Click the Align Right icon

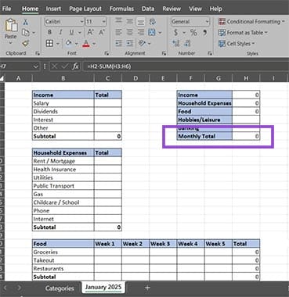(x=141, y=32)
